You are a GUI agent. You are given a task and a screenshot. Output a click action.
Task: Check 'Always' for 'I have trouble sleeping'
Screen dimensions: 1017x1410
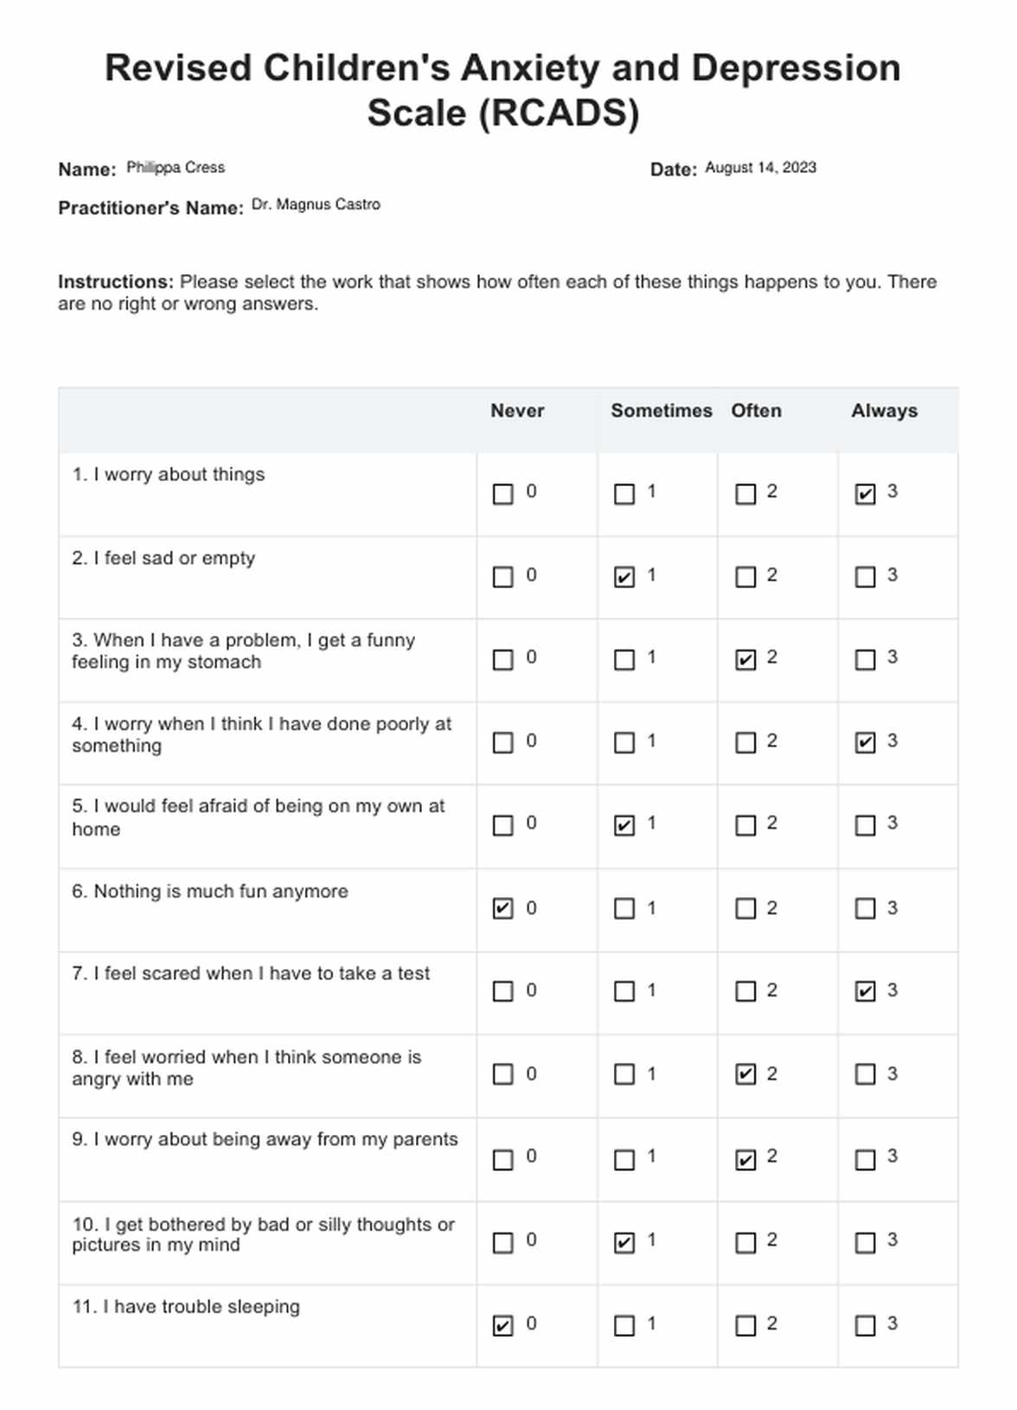point(865,1325)
